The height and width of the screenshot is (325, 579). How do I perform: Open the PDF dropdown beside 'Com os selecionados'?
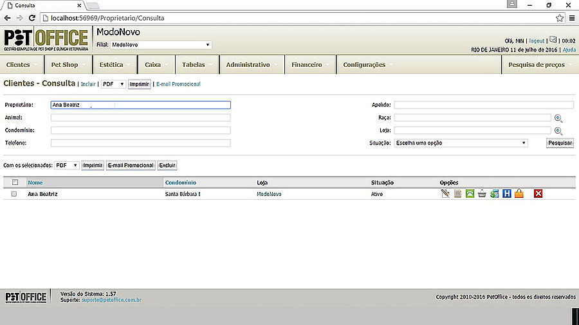coord(67,165)
